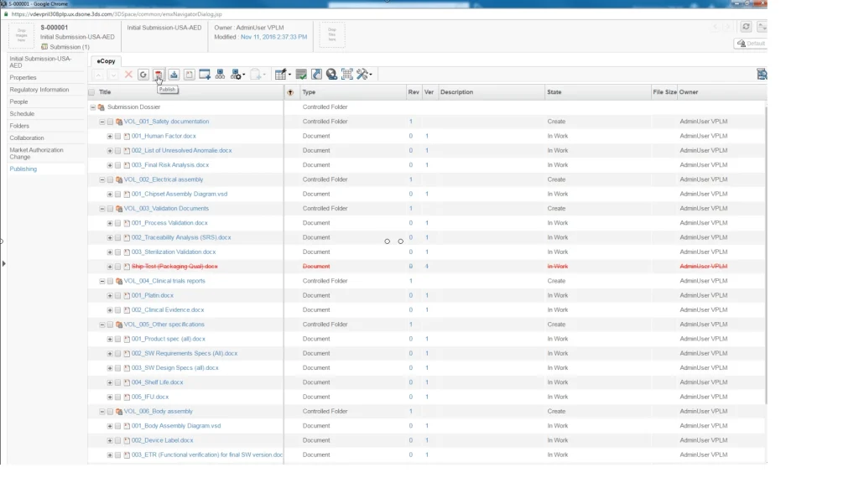Screen dimensions: 859x483
Task: Open Regulatory Information in the left menu
Action: pos(39,90)
